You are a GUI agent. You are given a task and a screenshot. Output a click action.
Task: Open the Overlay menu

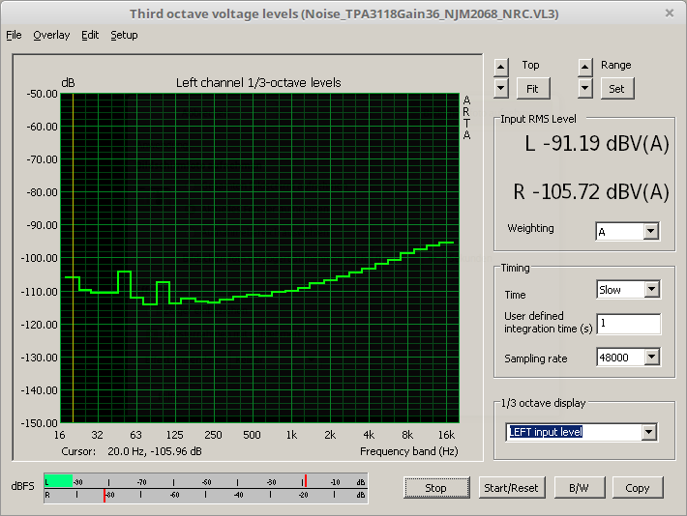(x=51, y=35)
